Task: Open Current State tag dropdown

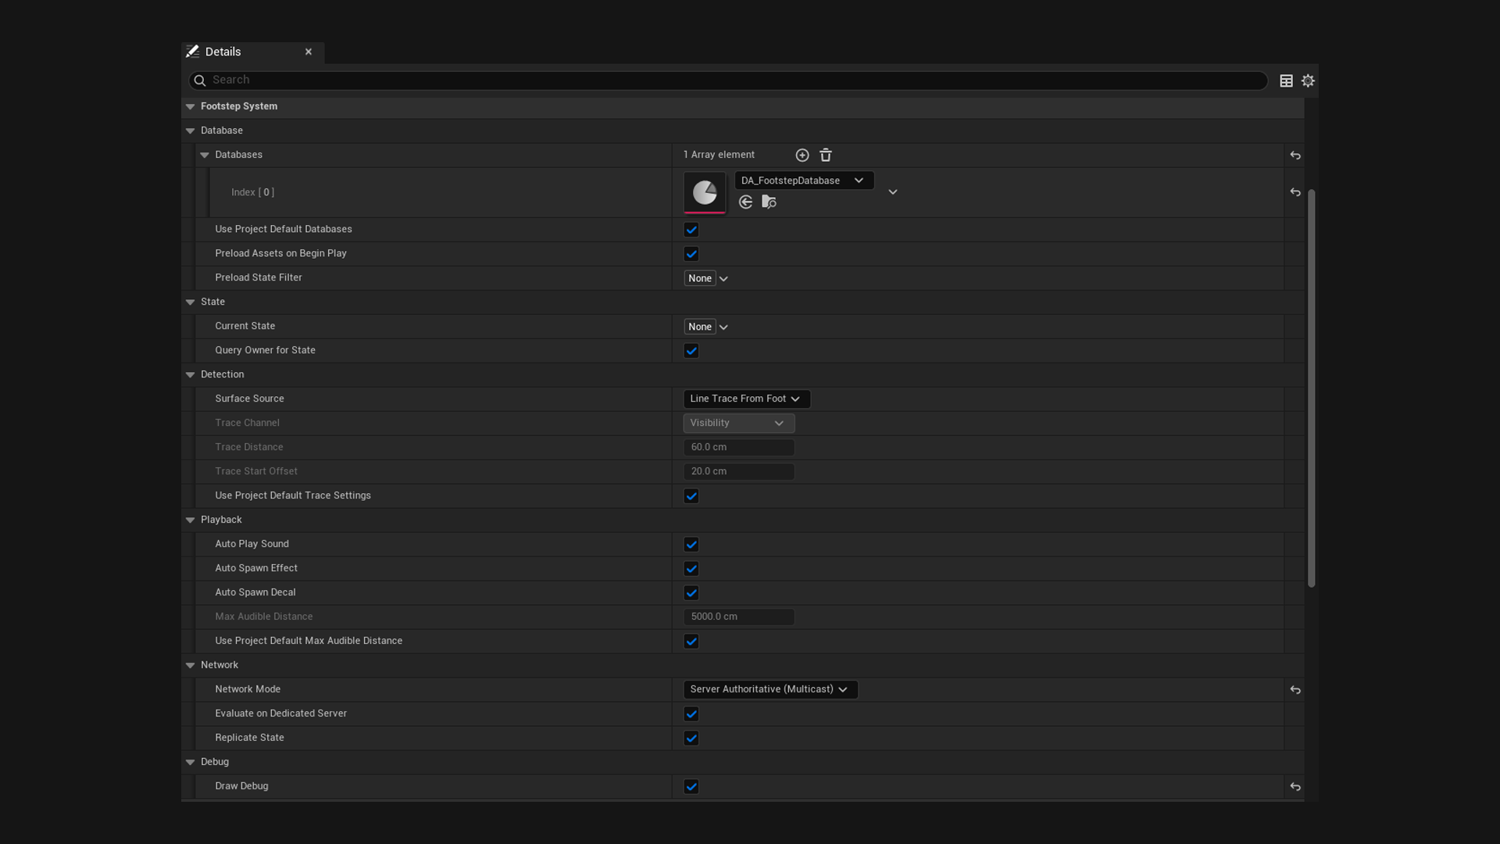Action: [723, 327]
